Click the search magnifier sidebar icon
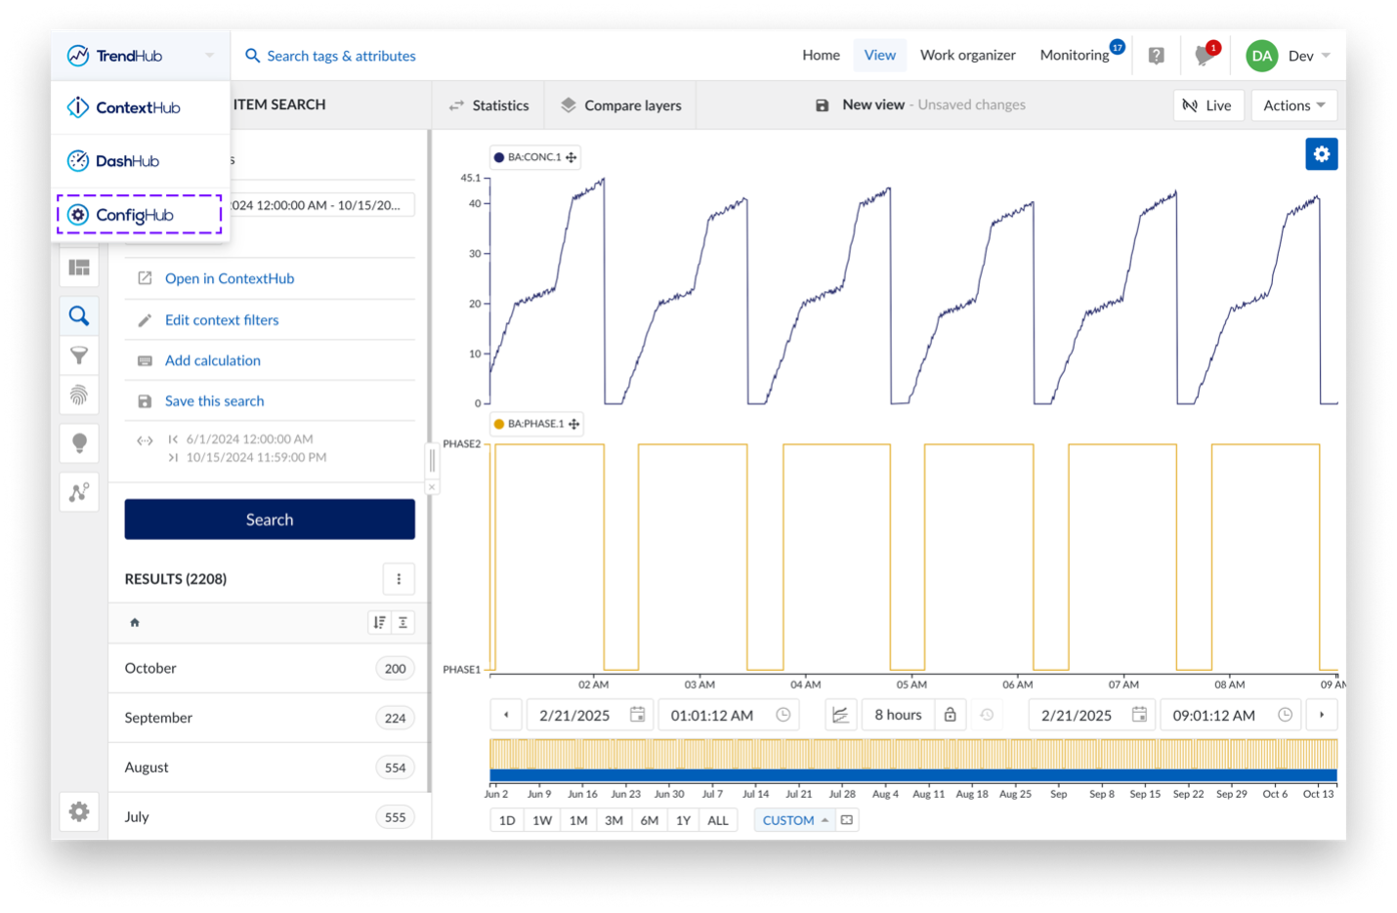 click(x=79, y=315)
